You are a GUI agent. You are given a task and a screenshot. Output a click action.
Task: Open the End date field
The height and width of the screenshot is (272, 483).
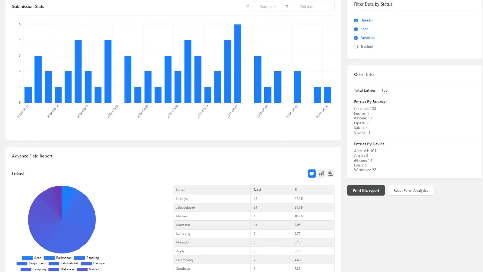tap(307, 7)
